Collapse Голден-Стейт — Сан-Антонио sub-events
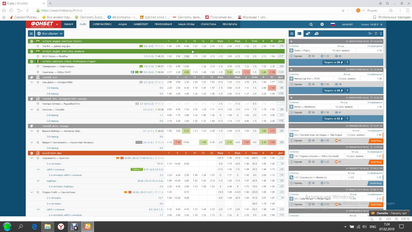 pos(32,192)
